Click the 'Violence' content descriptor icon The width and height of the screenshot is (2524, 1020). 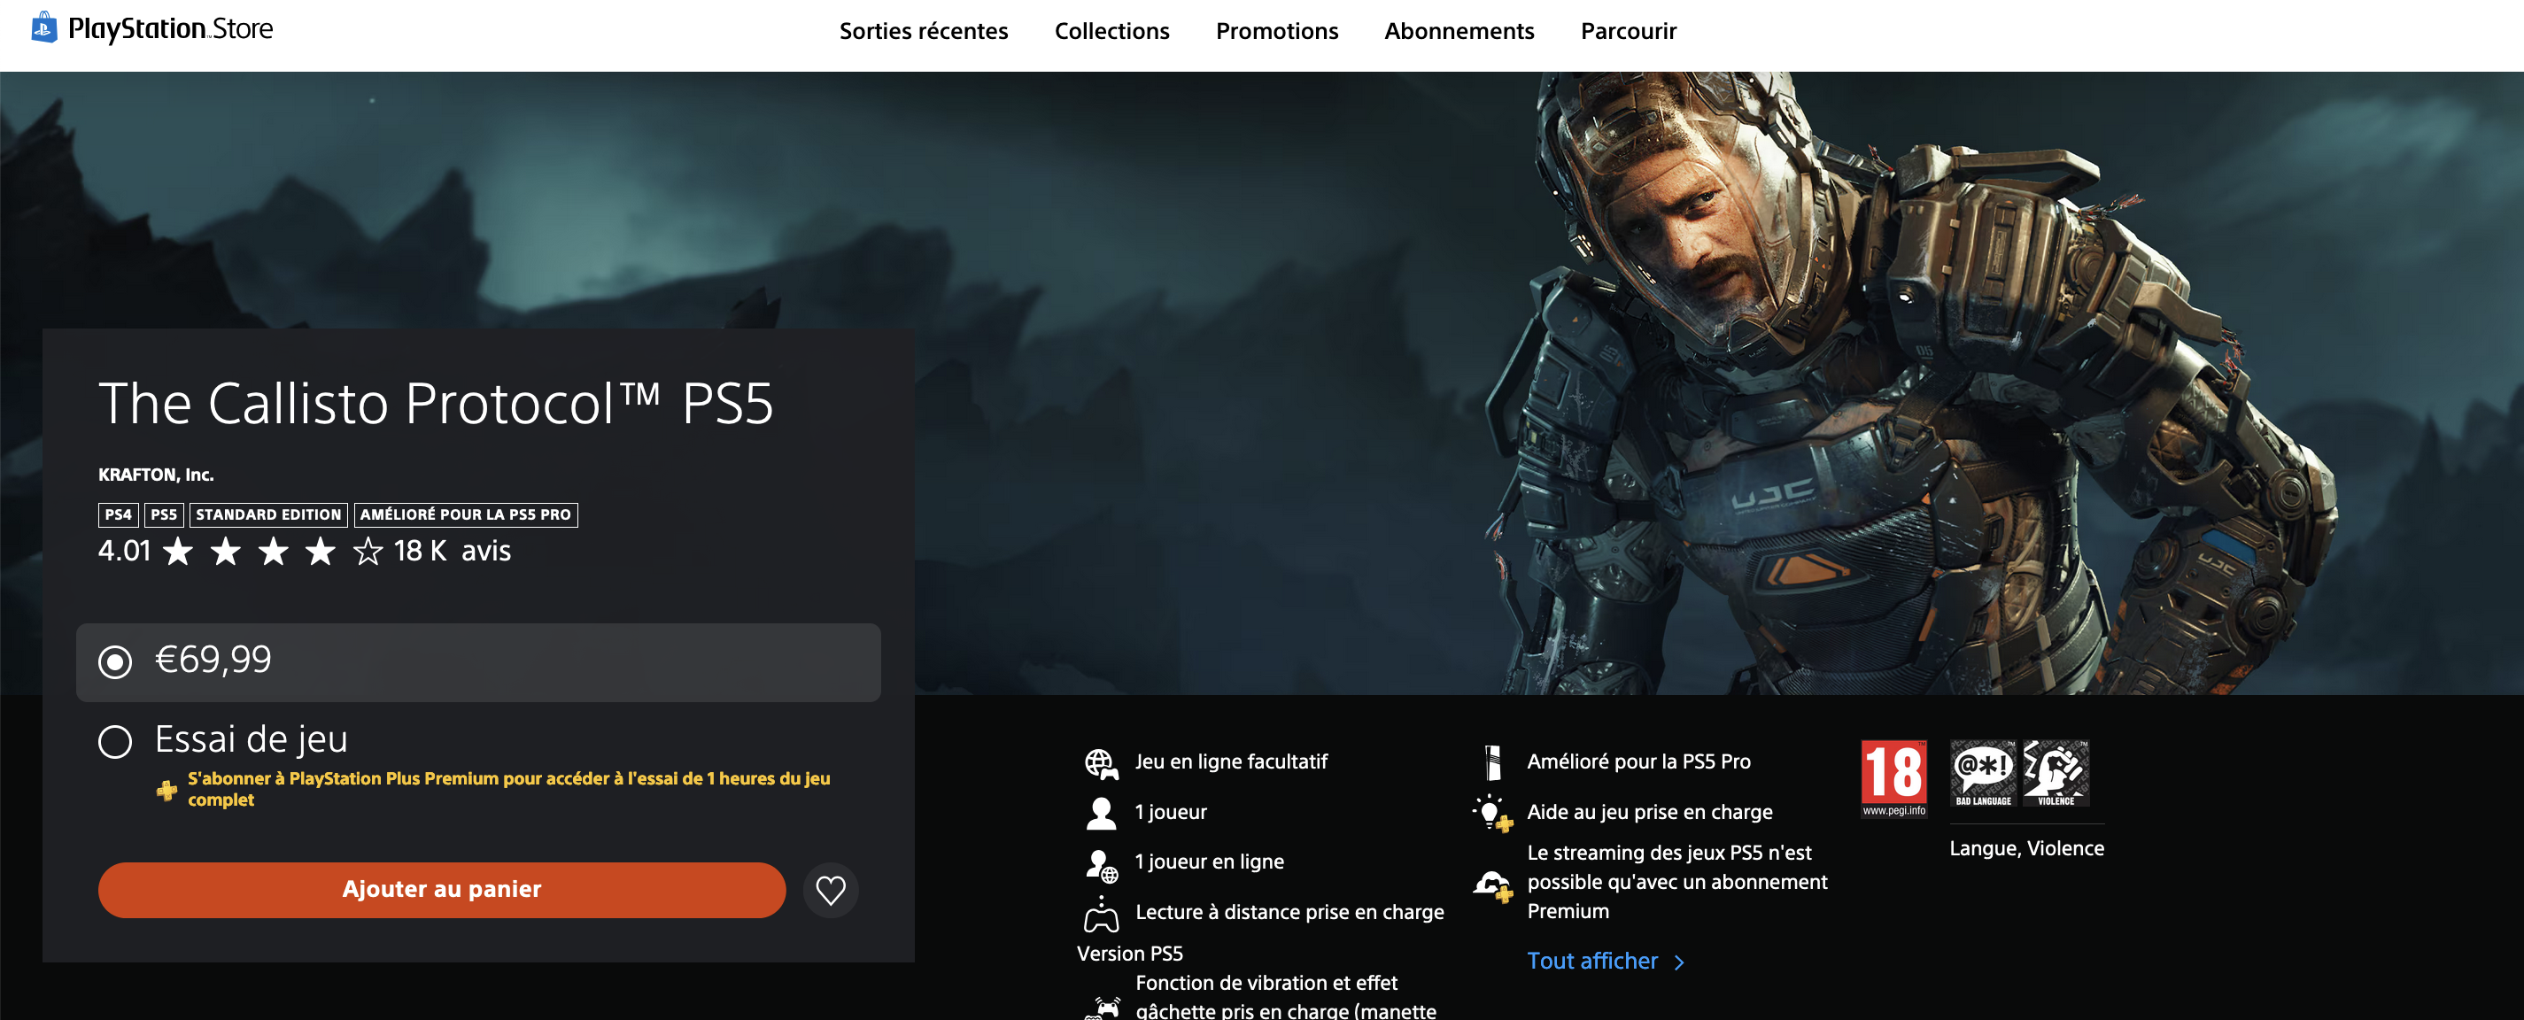point(2056,774)
